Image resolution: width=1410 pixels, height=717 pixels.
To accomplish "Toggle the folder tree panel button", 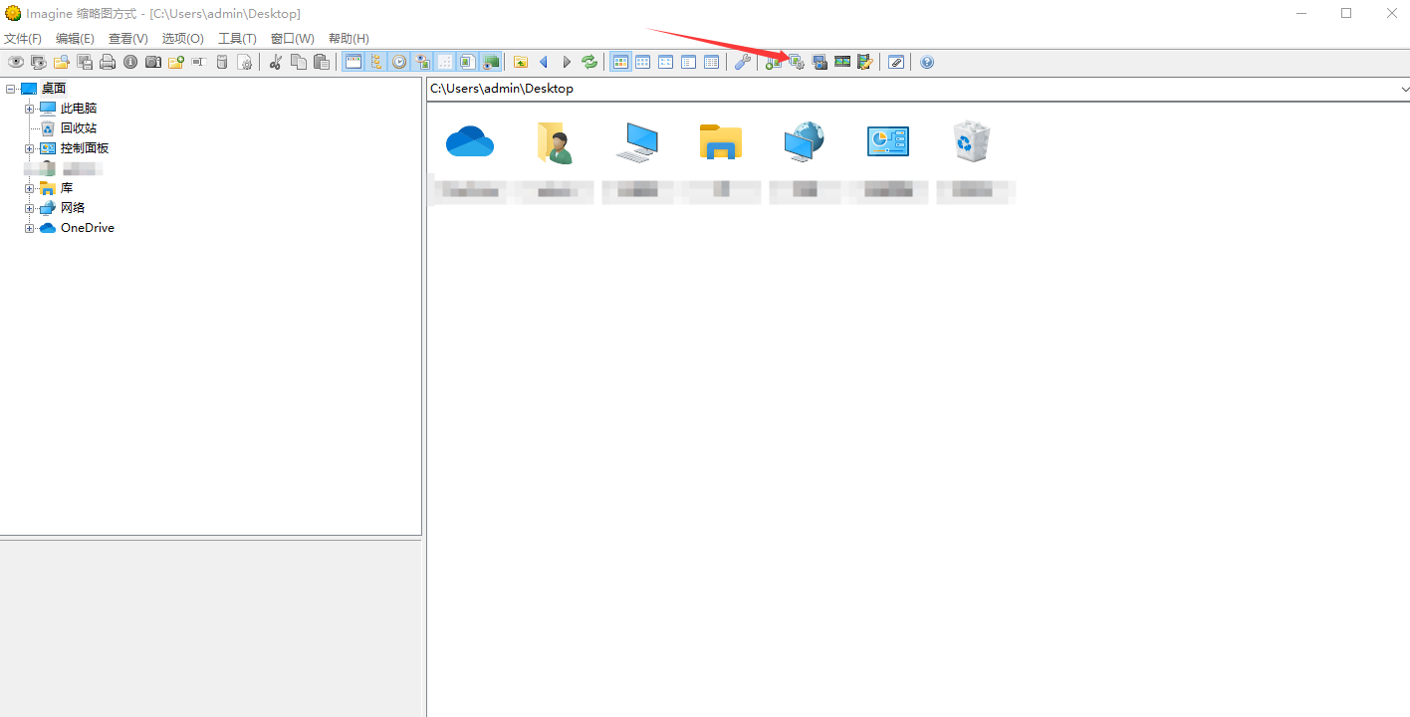I will pos(376,62).
